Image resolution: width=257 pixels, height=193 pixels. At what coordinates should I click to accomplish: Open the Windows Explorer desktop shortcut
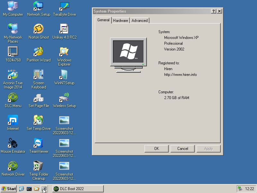tap(65, 56)
